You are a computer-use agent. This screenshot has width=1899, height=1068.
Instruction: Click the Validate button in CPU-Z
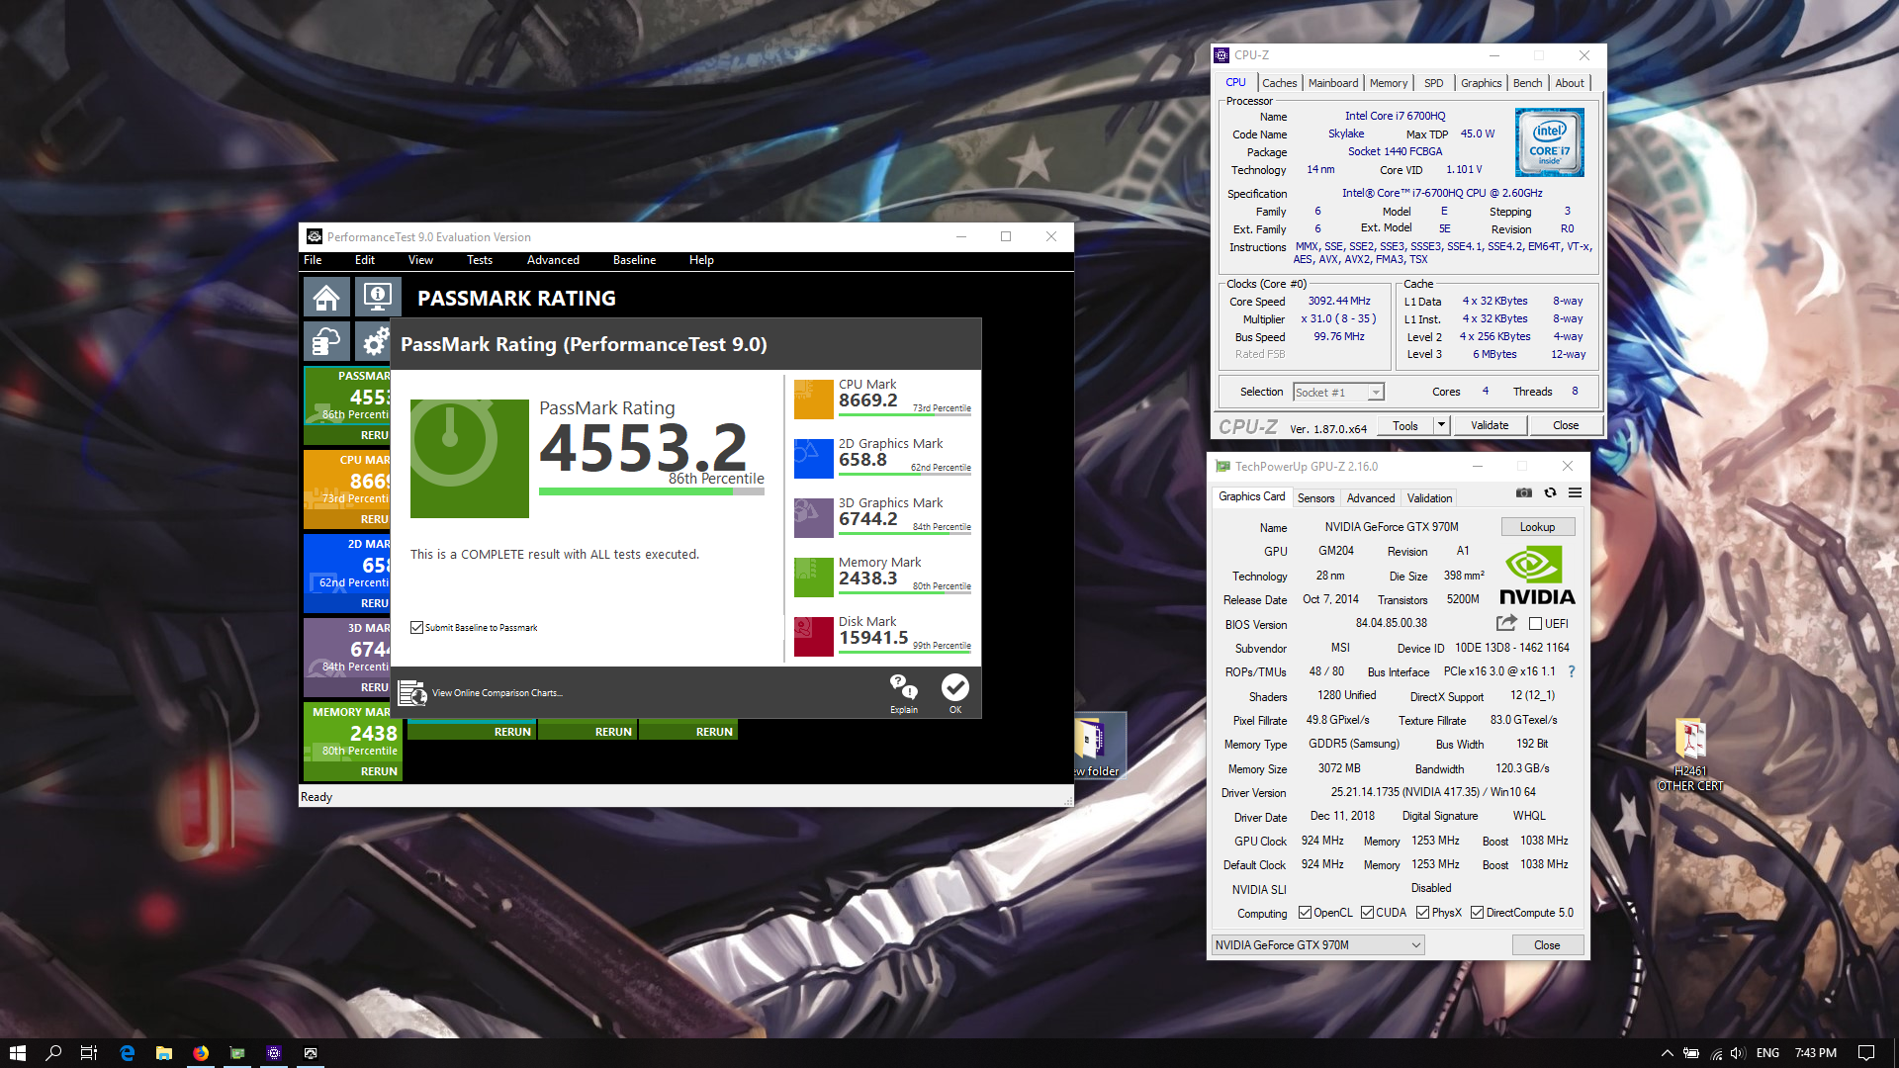click(x=1490, y=425)
